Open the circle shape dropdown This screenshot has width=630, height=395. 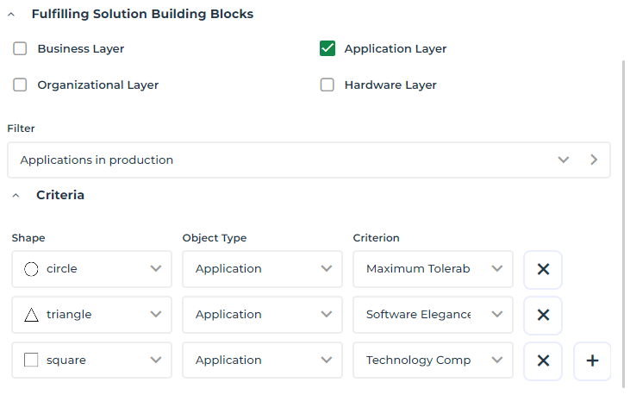(x=91, y=269)
